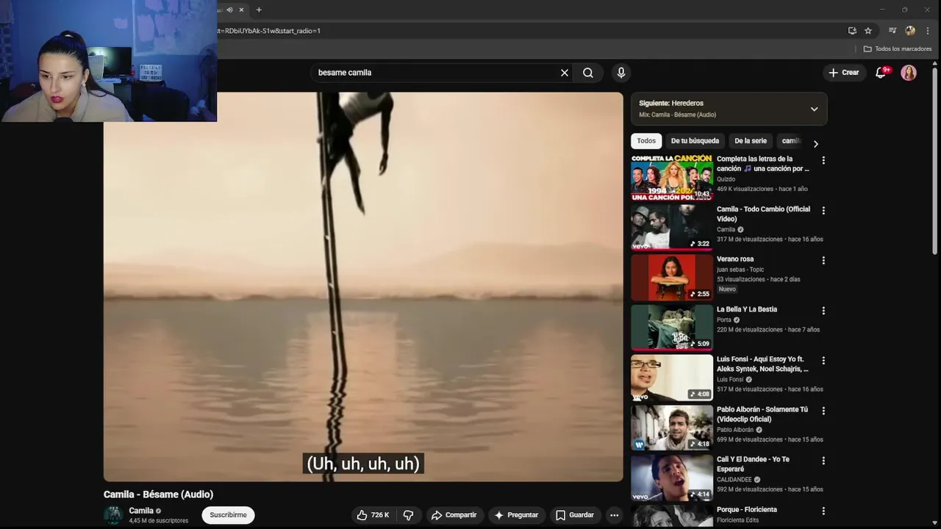This screenshot has height=529, width=941.
Task: Open options for Camila - Todo Cambio
Action: coord(823,210)
